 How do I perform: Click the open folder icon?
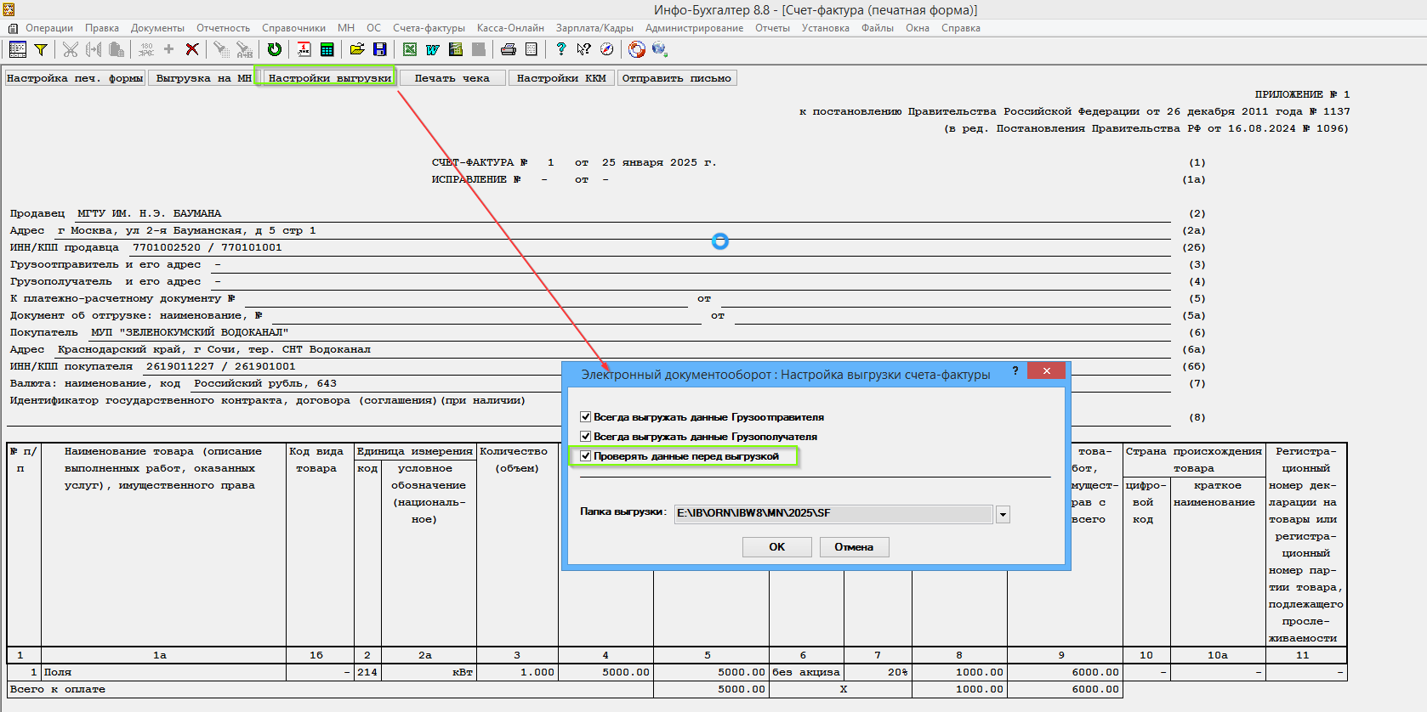point(357,49)
